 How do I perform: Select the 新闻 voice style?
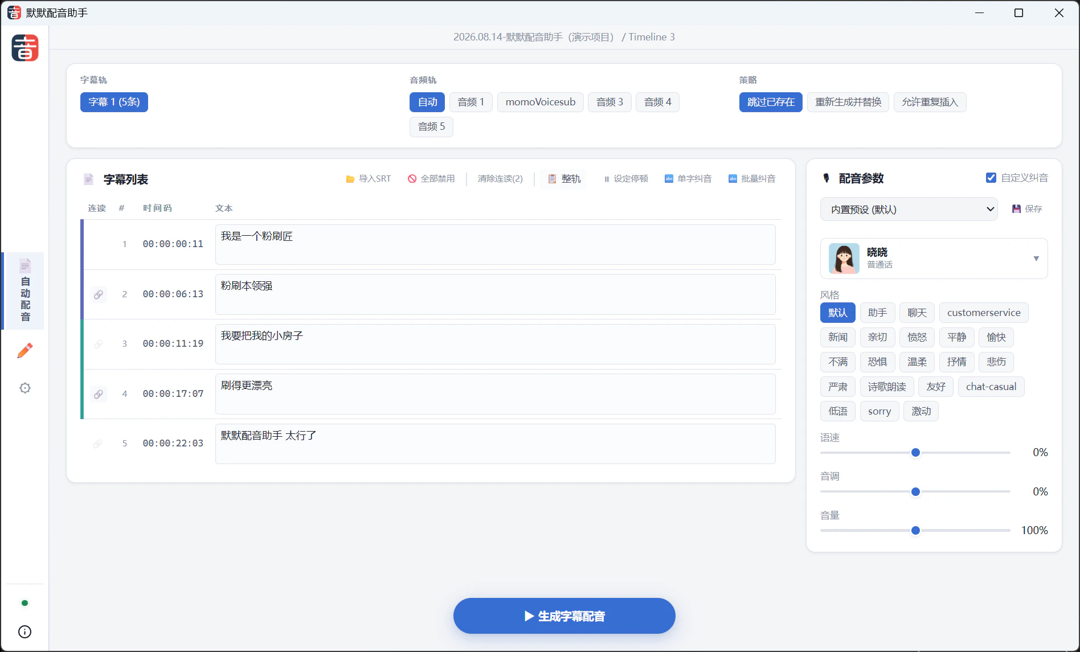click(x=837, y=337)
